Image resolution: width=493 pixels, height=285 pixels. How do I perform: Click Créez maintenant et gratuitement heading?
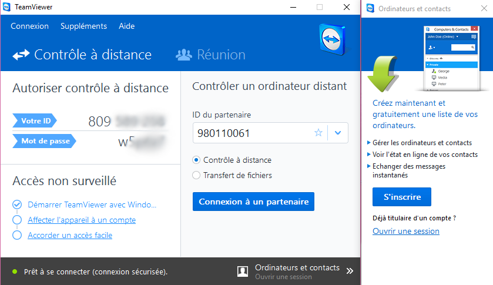[425, 114]
